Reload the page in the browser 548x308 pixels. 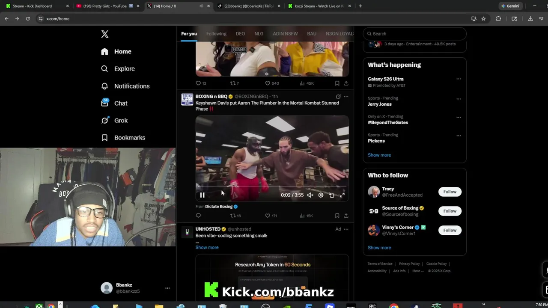(27, 19)
